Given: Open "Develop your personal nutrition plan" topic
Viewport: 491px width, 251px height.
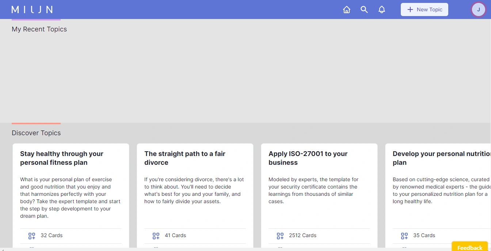Looking at the screenshot, I should coord(441,158).
